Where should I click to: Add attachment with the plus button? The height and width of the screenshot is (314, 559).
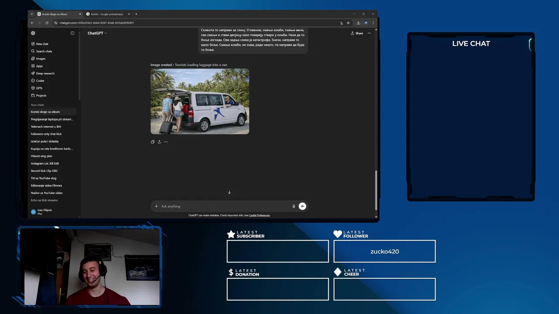[x=156, y=206]
